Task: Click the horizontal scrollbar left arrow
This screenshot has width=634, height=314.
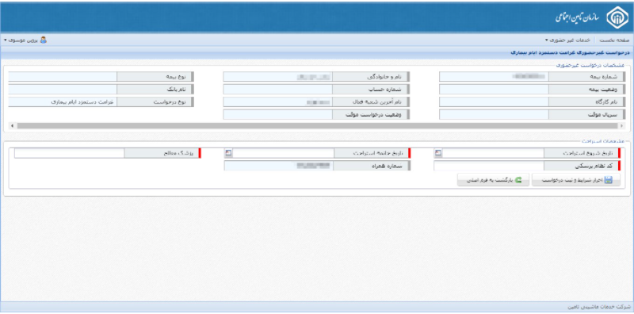Action: tap(12, 126)
